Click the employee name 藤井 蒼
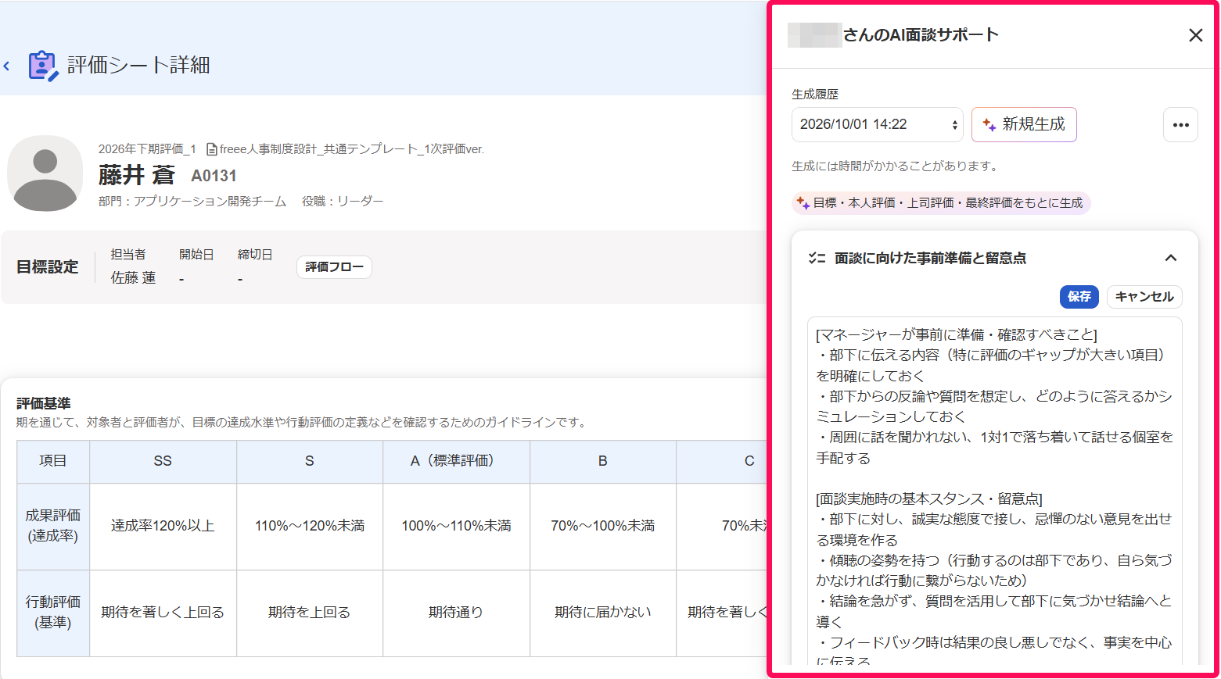This screenshot has width=1221, height=679. pos(137,176)
